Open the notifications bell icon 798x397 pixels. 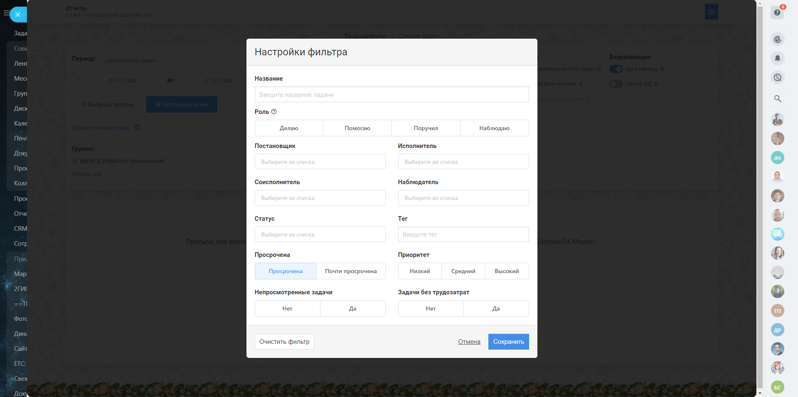point(777,59)
